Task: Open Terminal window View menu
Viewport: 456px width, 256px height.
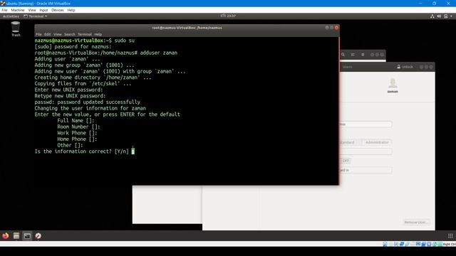Action: tap(58, 34)
